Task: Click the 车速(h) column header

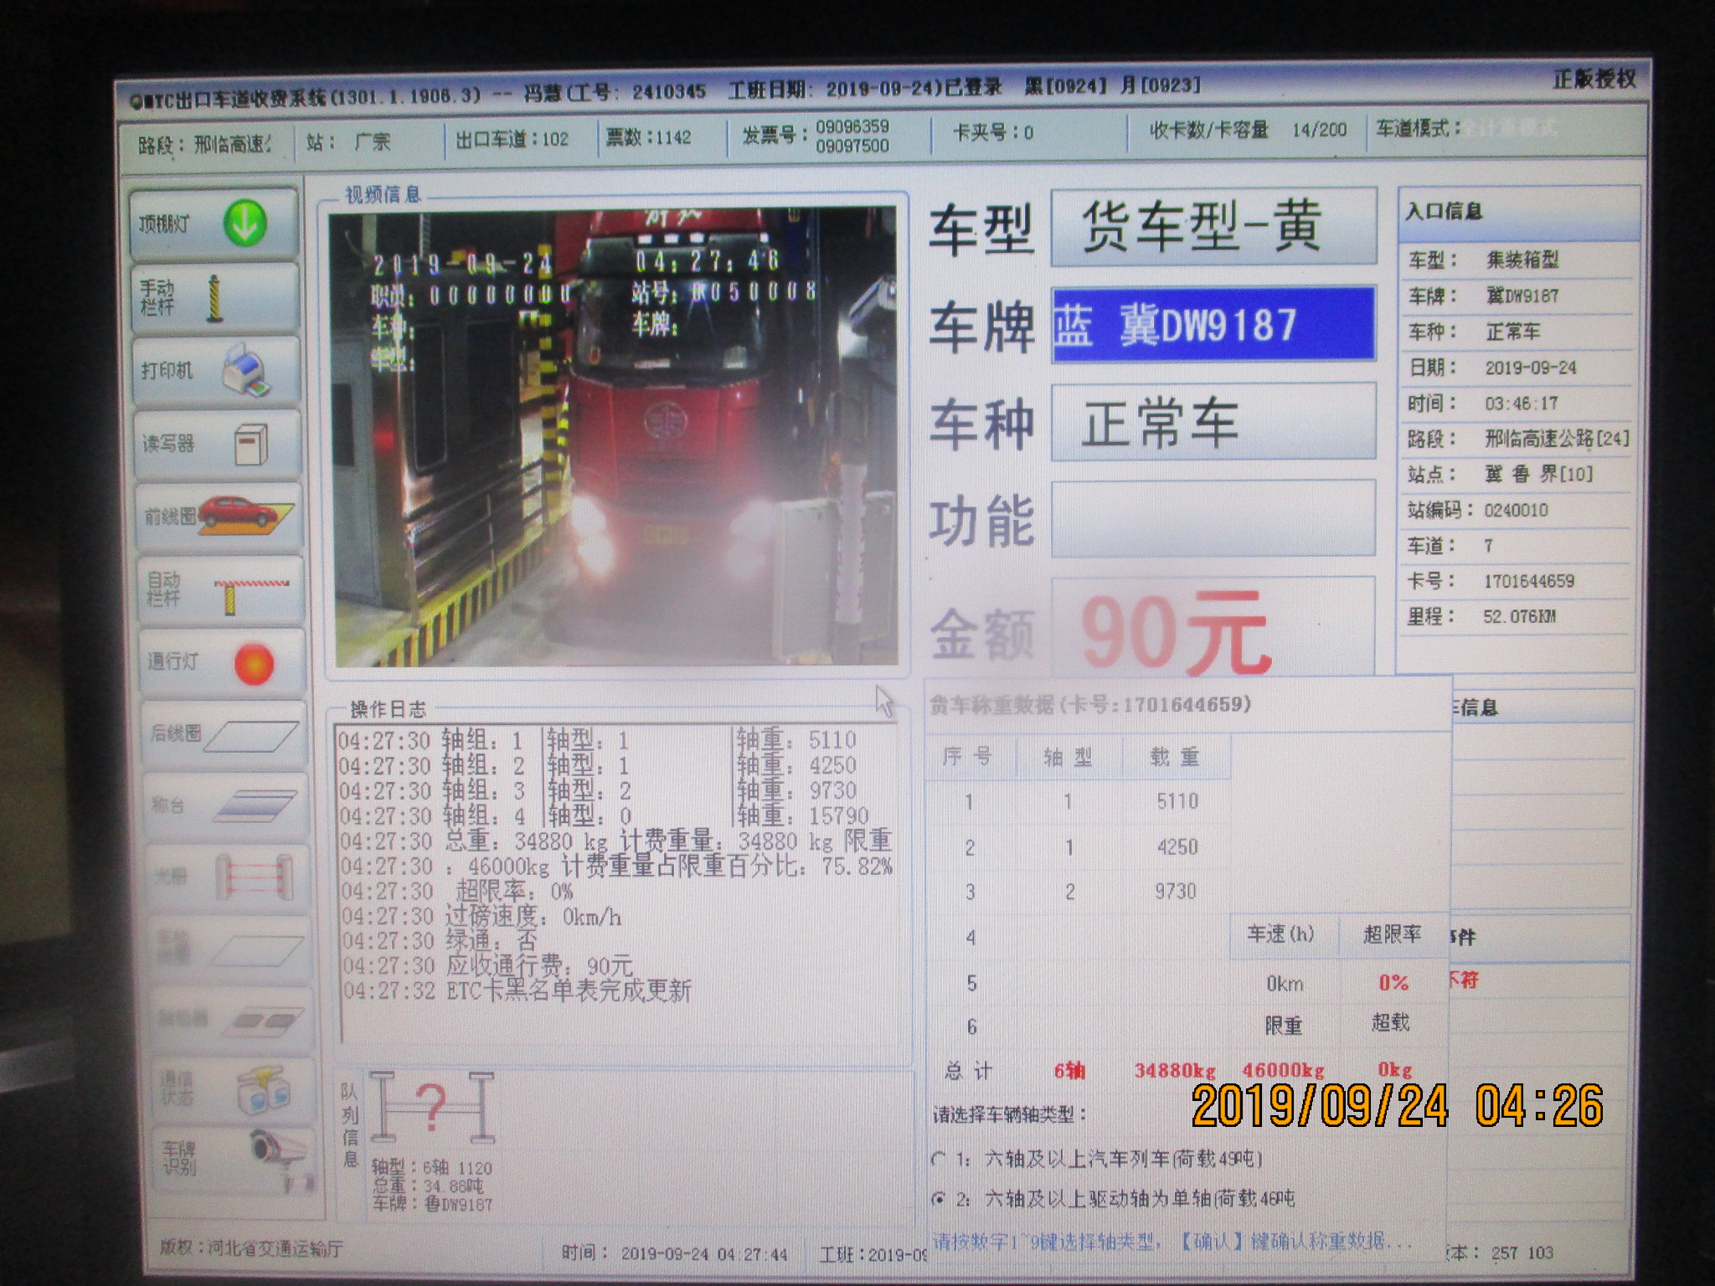Action: (1282, 934)
